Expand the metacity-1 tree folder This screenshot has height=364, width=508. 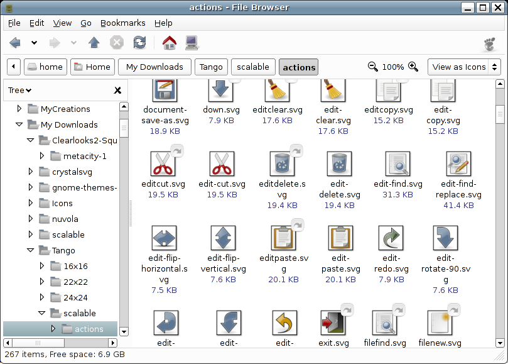[x=42, y=156]
